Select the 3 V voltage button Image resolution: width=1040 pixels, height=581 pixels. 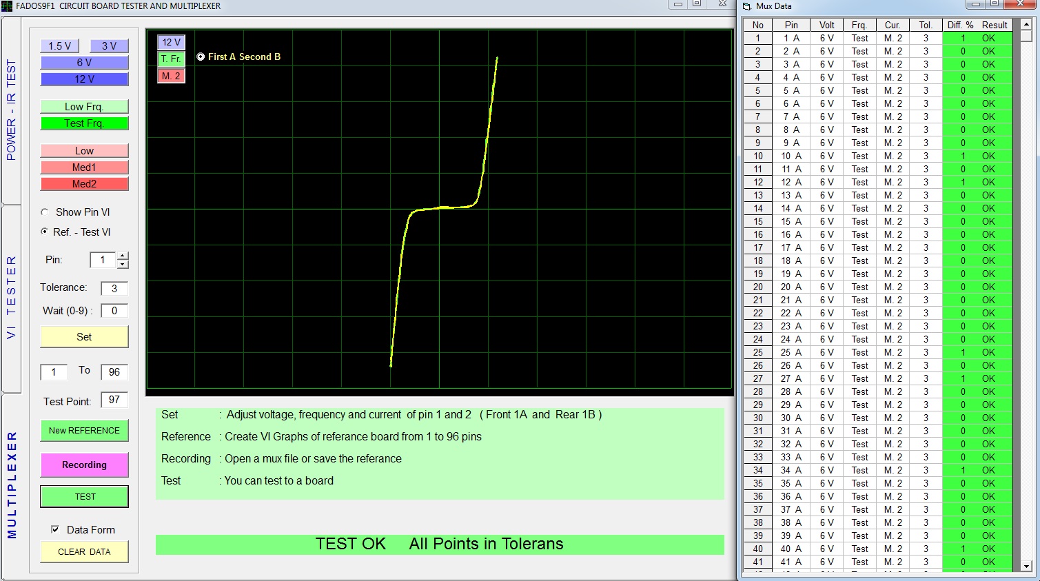pos(109,46)
